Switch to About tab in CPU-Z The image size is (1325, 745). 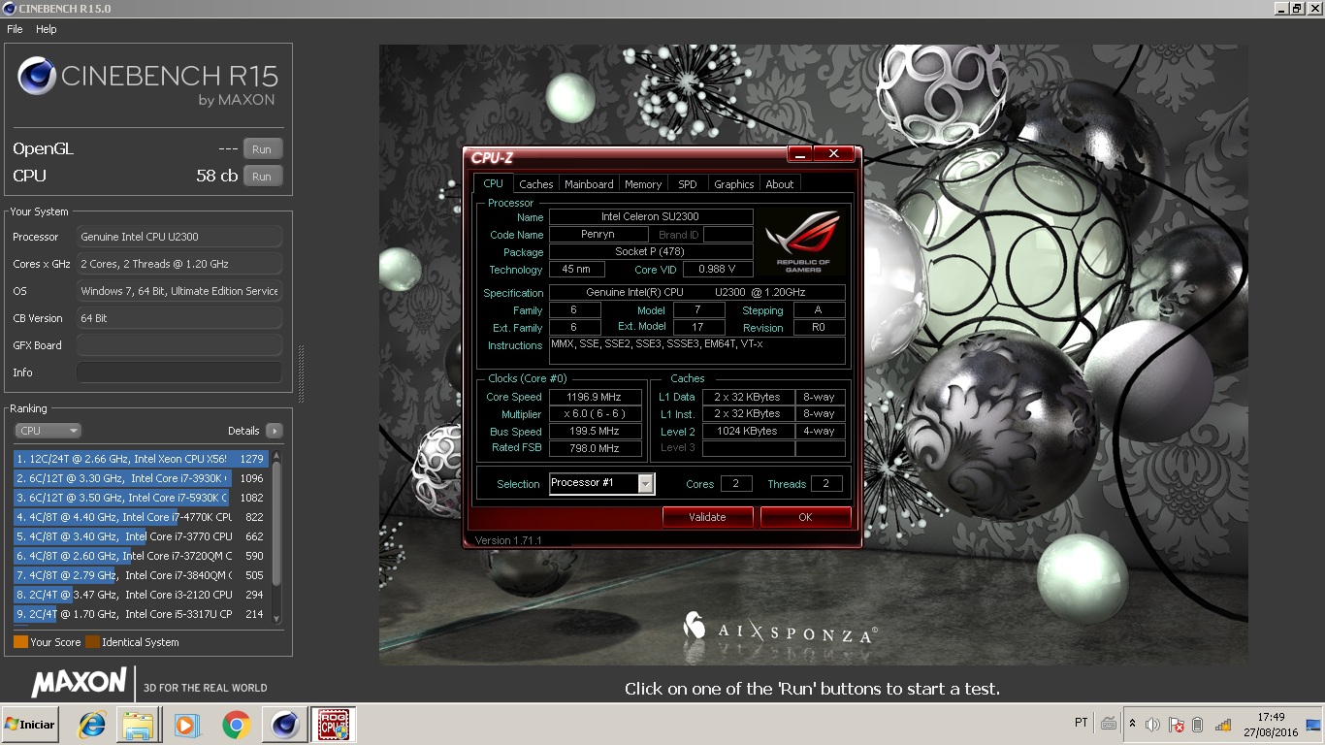click(780, 184)
